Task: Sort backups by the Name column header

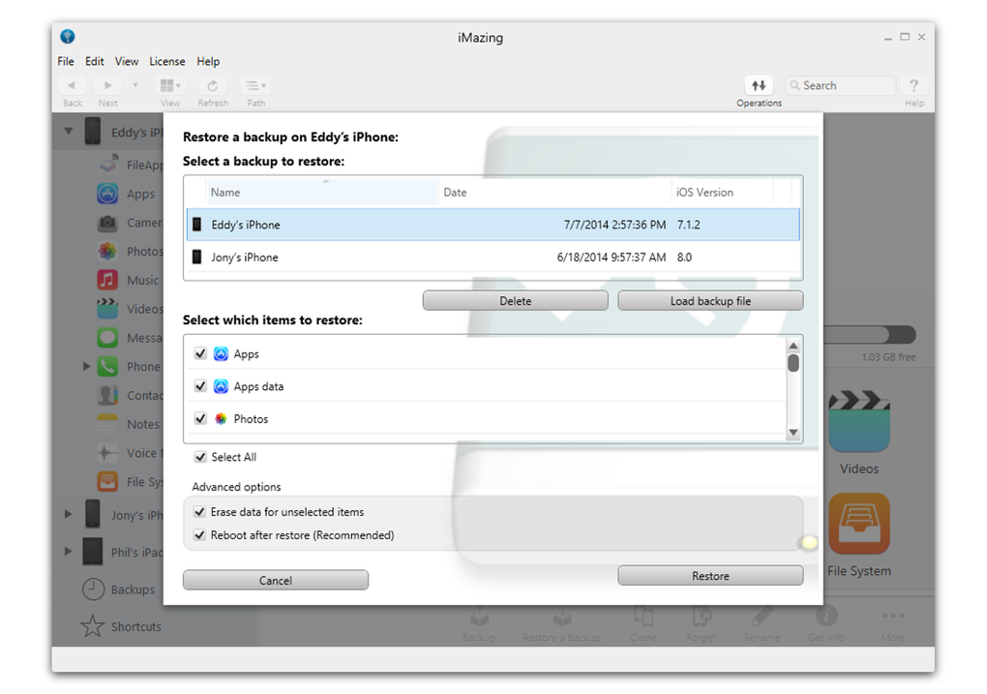Action: (321, 192)
